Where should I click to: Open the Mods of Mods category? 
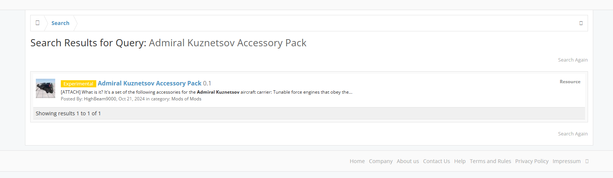[x=186, y=99]
